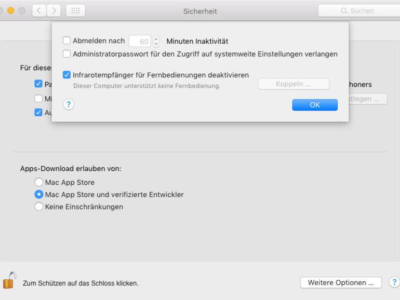The height and width of the screenshot is (300, 400).
Task: Click 'Dieser Computer unterstützt keine Fernbedienung.' note
Action: click(146, 86)
